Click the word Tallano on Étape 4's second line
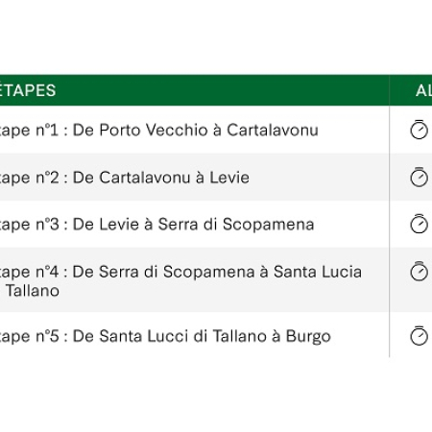432x432 pixels. [33, 291]
